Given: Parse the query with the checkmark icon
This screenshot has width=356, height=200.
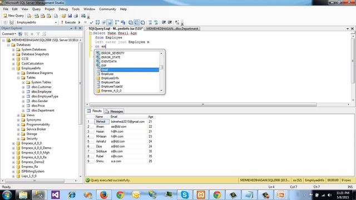Looking at the screenshot, I should (x=91, y=22).
